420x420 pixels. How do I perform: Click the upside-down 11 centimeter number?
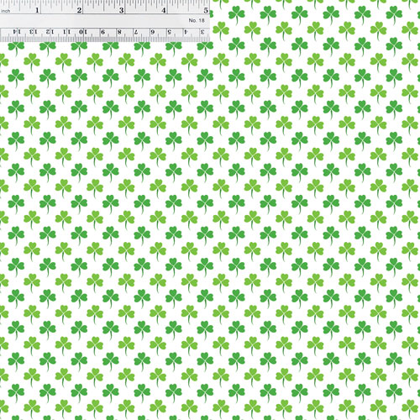(x=66, y=32)
